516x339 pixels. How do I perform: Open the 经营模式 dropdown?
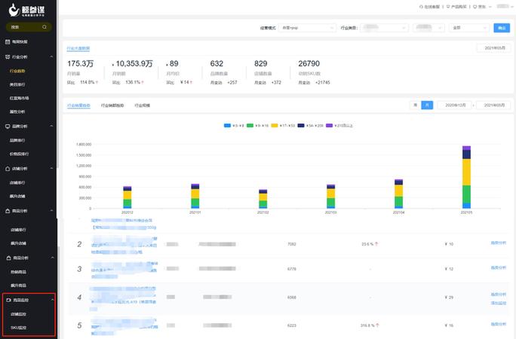(x=307, y=28)
